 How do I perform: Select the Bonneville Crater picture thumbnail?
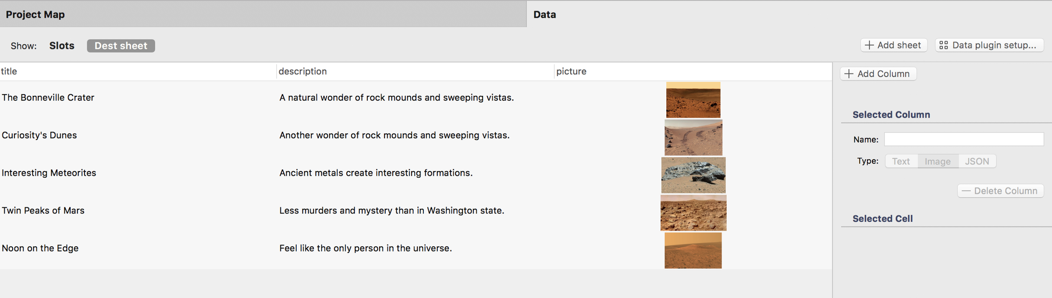(x=693, y=100)
